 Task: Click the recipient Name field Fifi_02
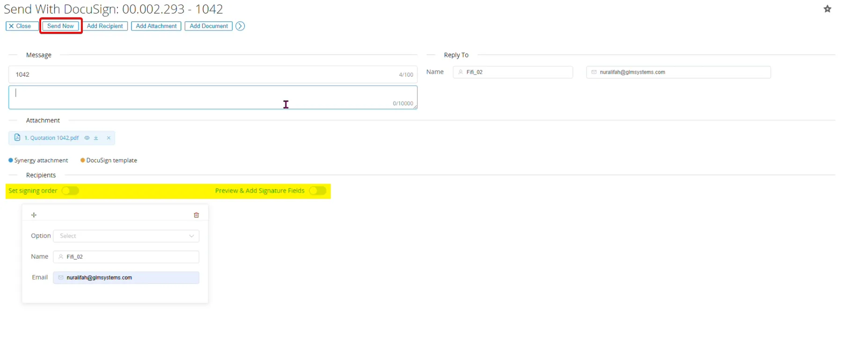tap(126, 257)
